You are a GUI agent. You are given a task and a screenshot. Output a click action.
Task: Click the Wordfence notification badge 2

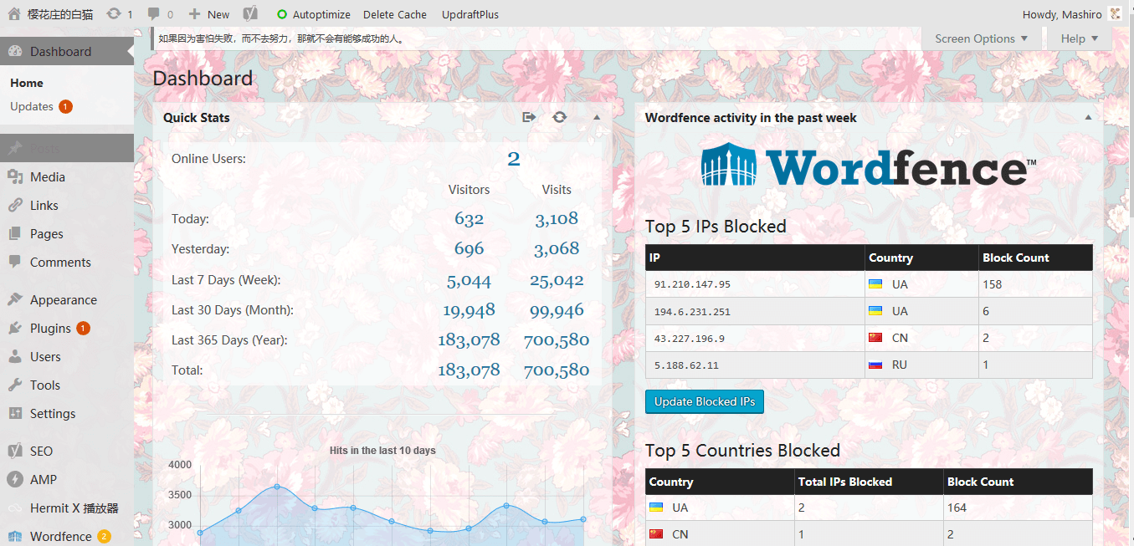coord(104,536)
